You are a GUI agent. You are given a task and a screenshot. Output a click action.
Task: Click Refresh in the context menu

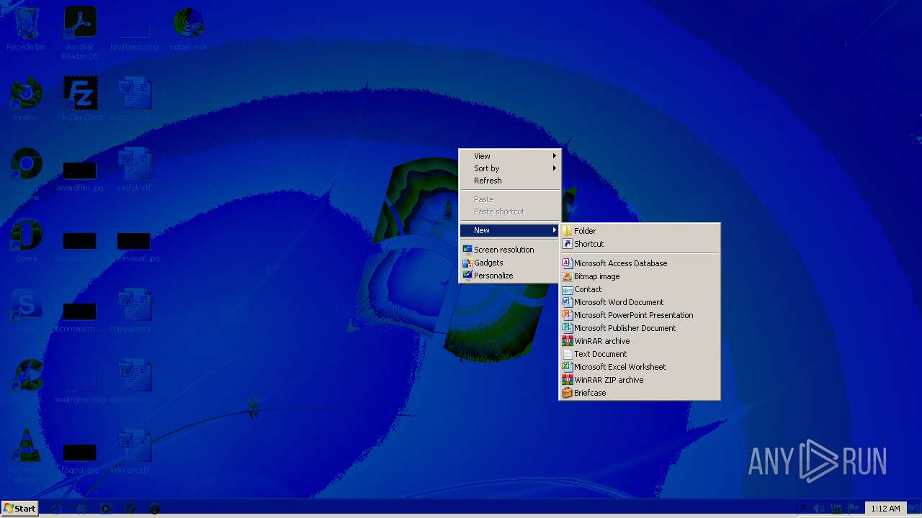click(510, 181)
